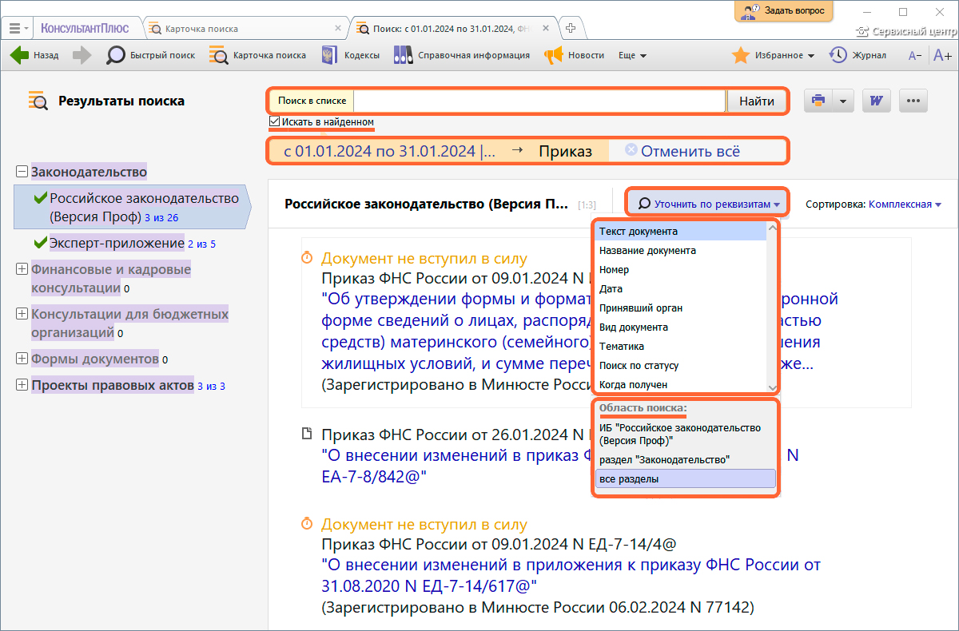Expand the Формы документов section
Viewport: 959px width, 631px height.
[22, 359]
